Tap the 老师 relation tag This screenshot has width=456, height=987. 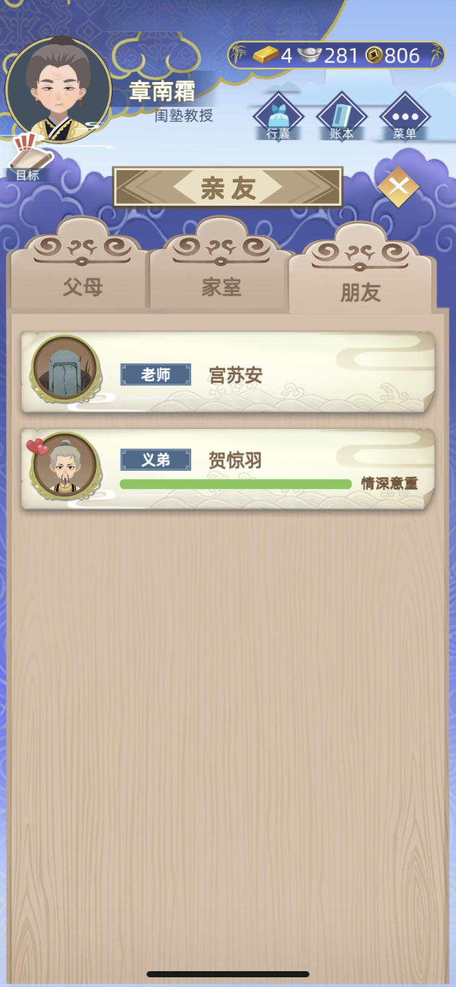(156, 374)
